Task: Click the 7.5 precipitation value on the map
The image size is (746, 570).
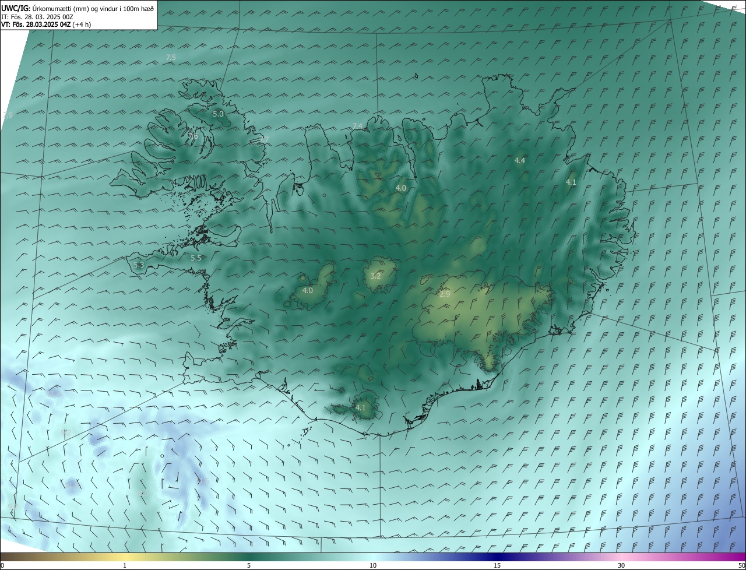Action: 171,57
